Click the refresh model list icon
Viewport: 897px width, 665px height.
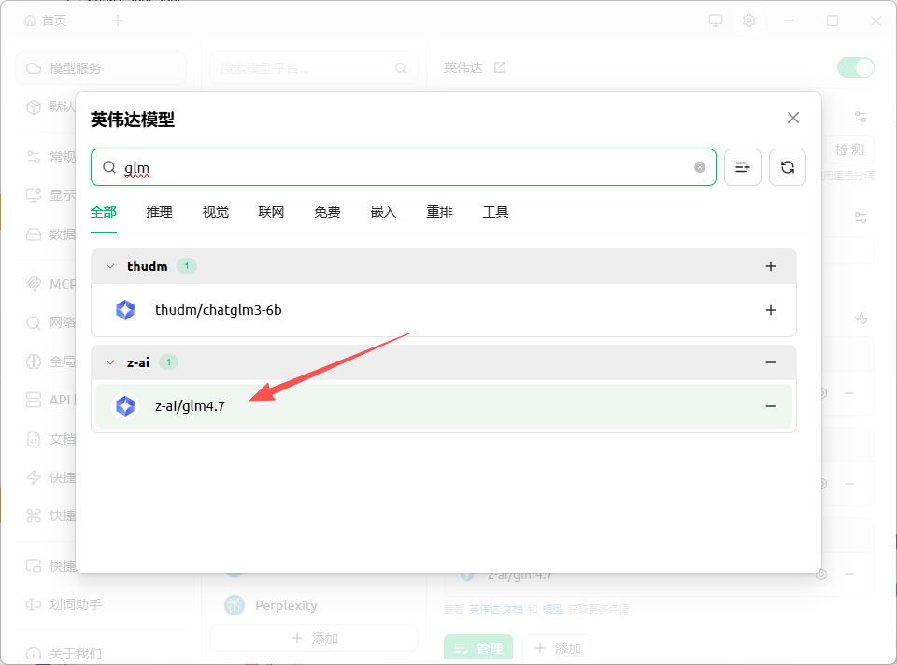pyautogui.click(x=787, y=167)
